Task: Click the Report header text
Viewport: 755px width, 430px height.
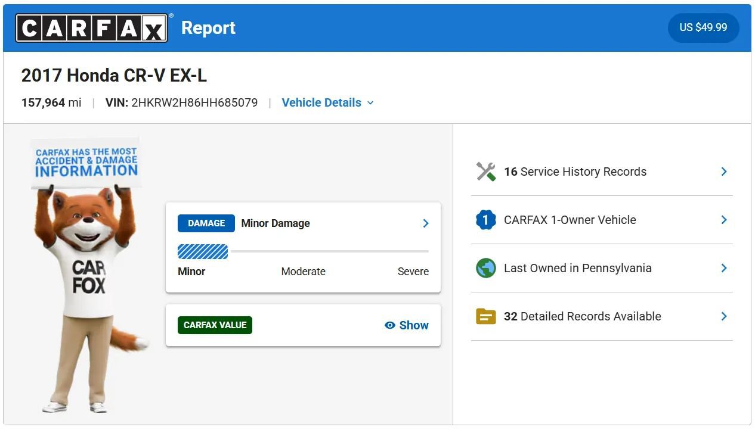Action: click(208, 28)
